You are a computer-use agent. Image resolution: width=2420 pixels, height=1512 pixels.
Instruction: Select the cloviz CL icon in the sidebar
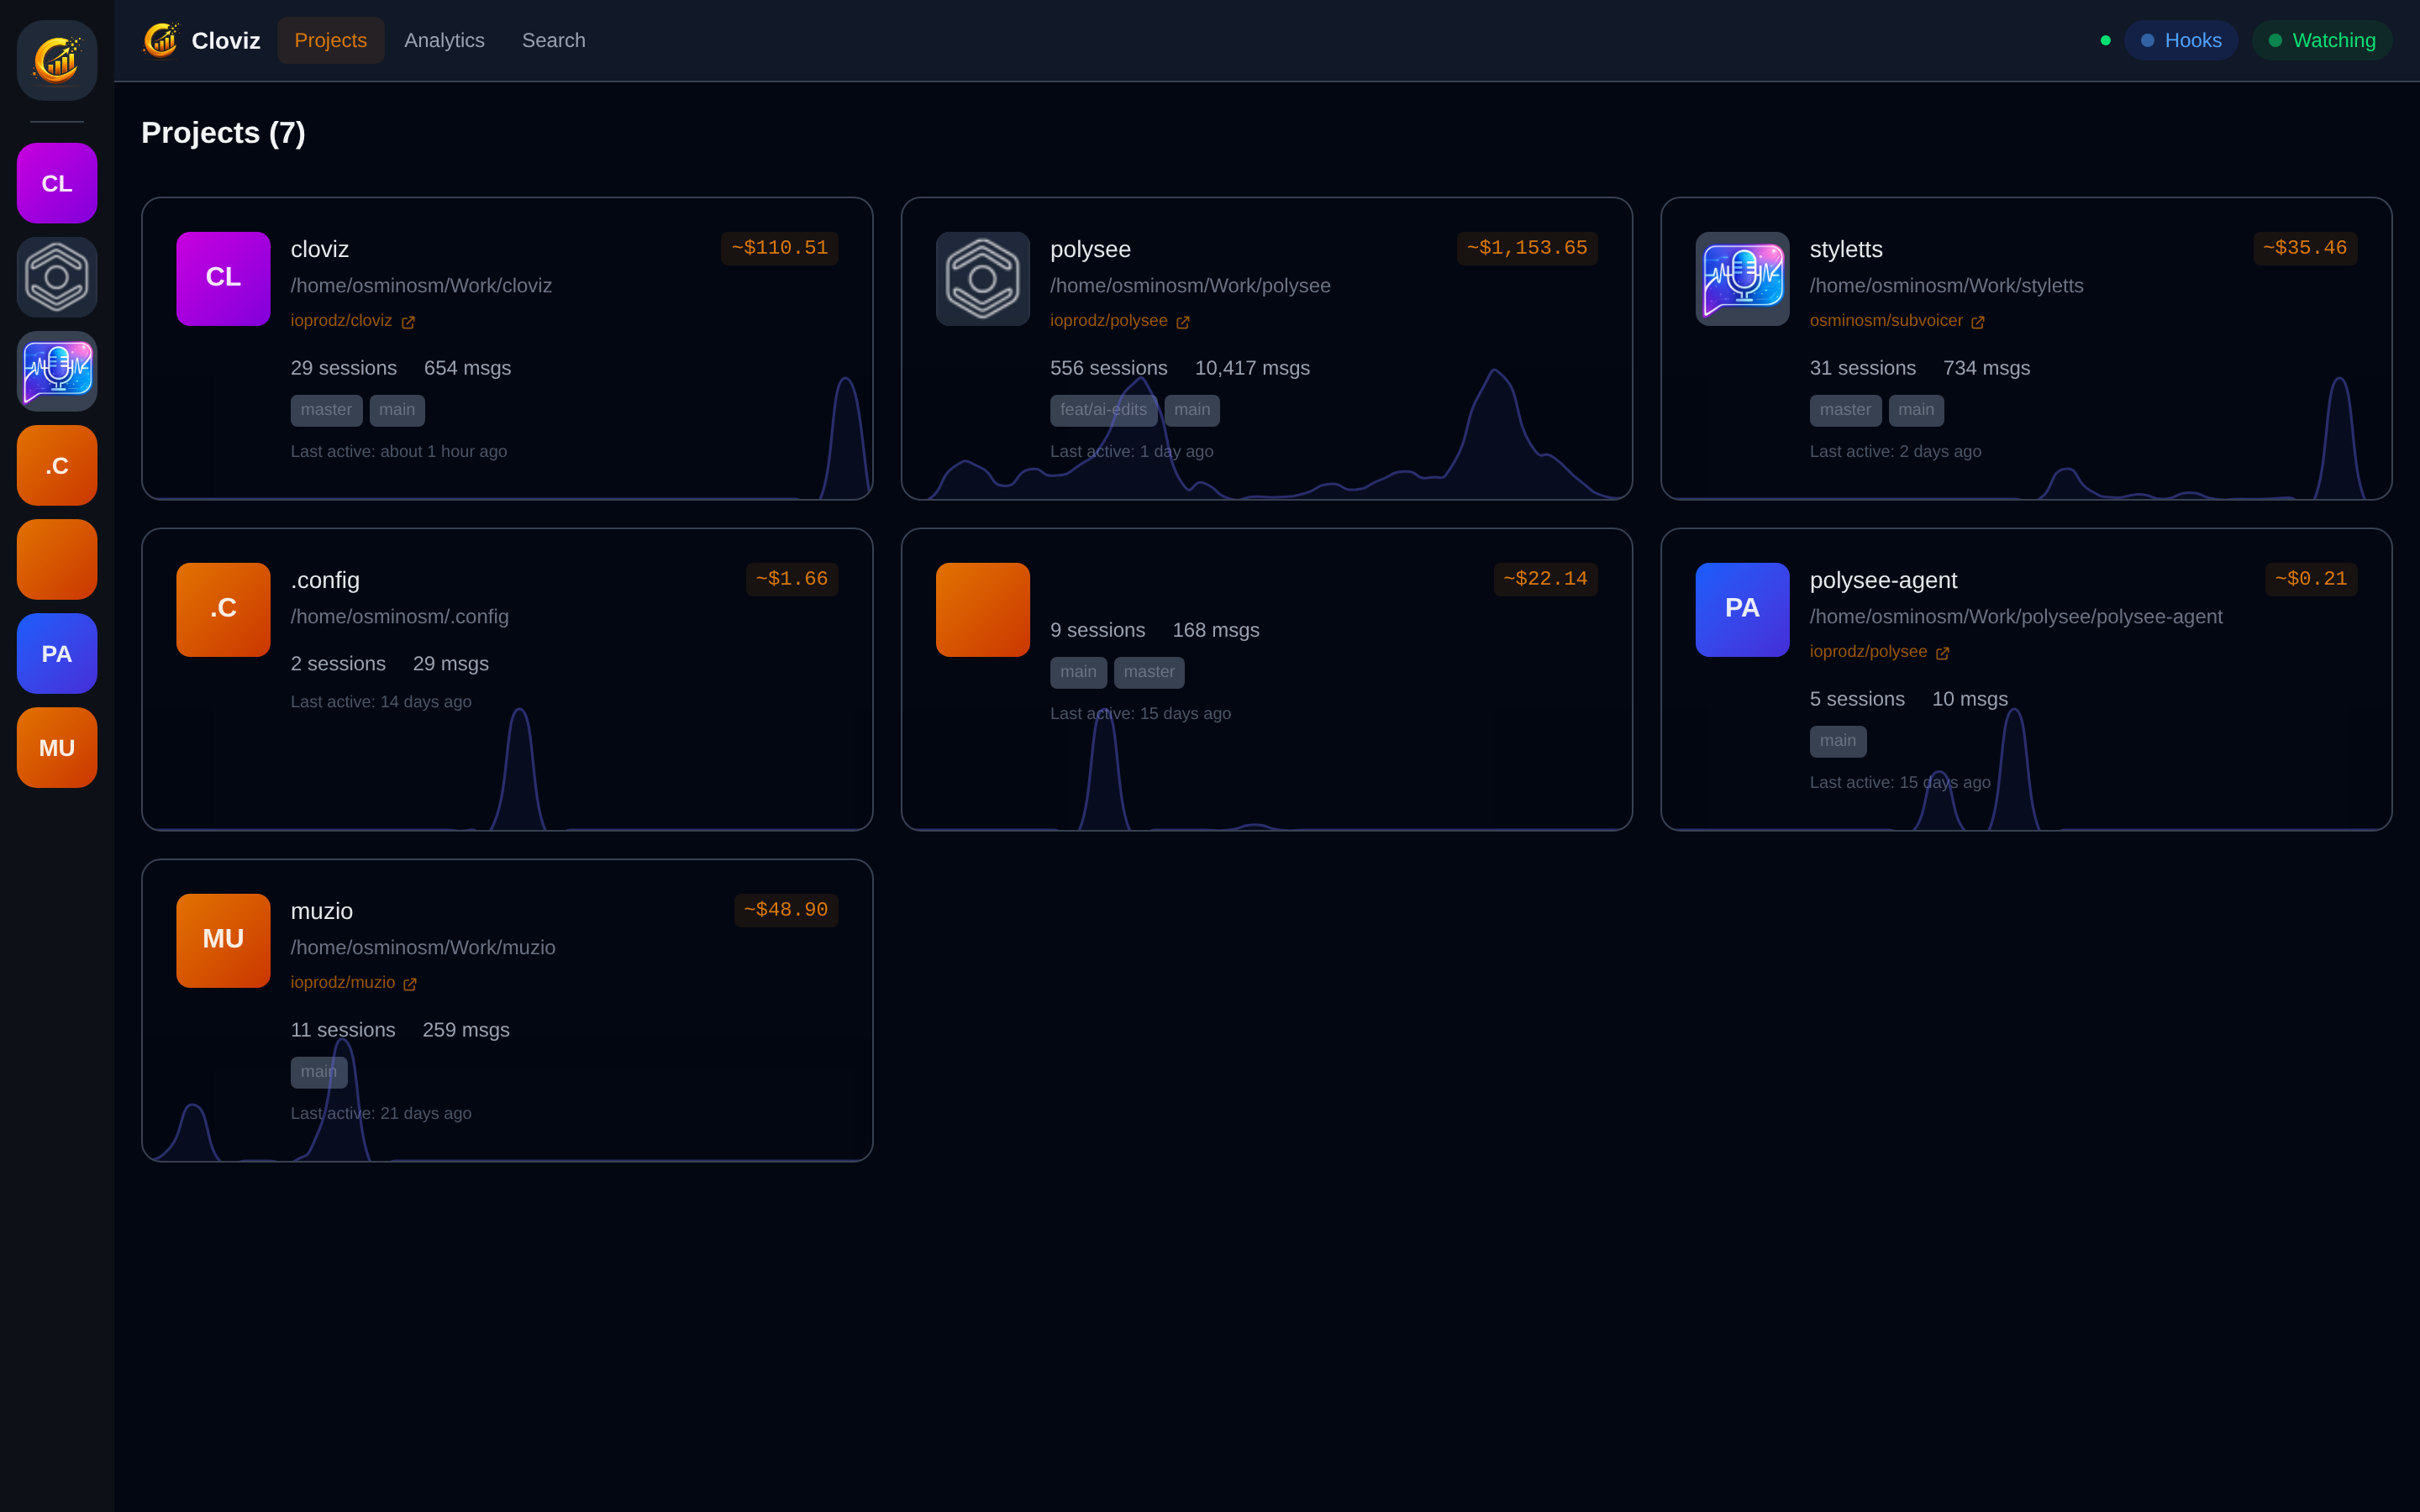[56, 183]
